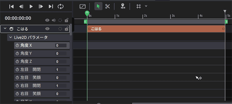Toggle the snap grid icon

point(139,6)
